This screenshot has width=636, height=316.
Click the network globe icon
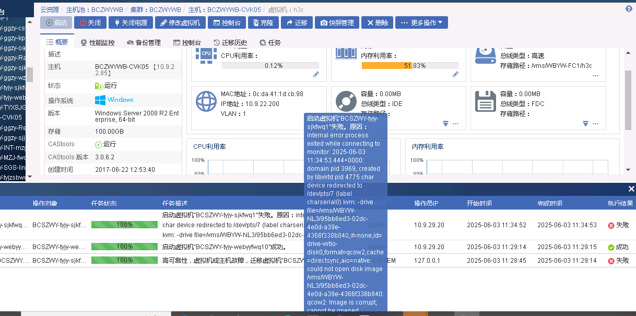(x=206, y=101)
